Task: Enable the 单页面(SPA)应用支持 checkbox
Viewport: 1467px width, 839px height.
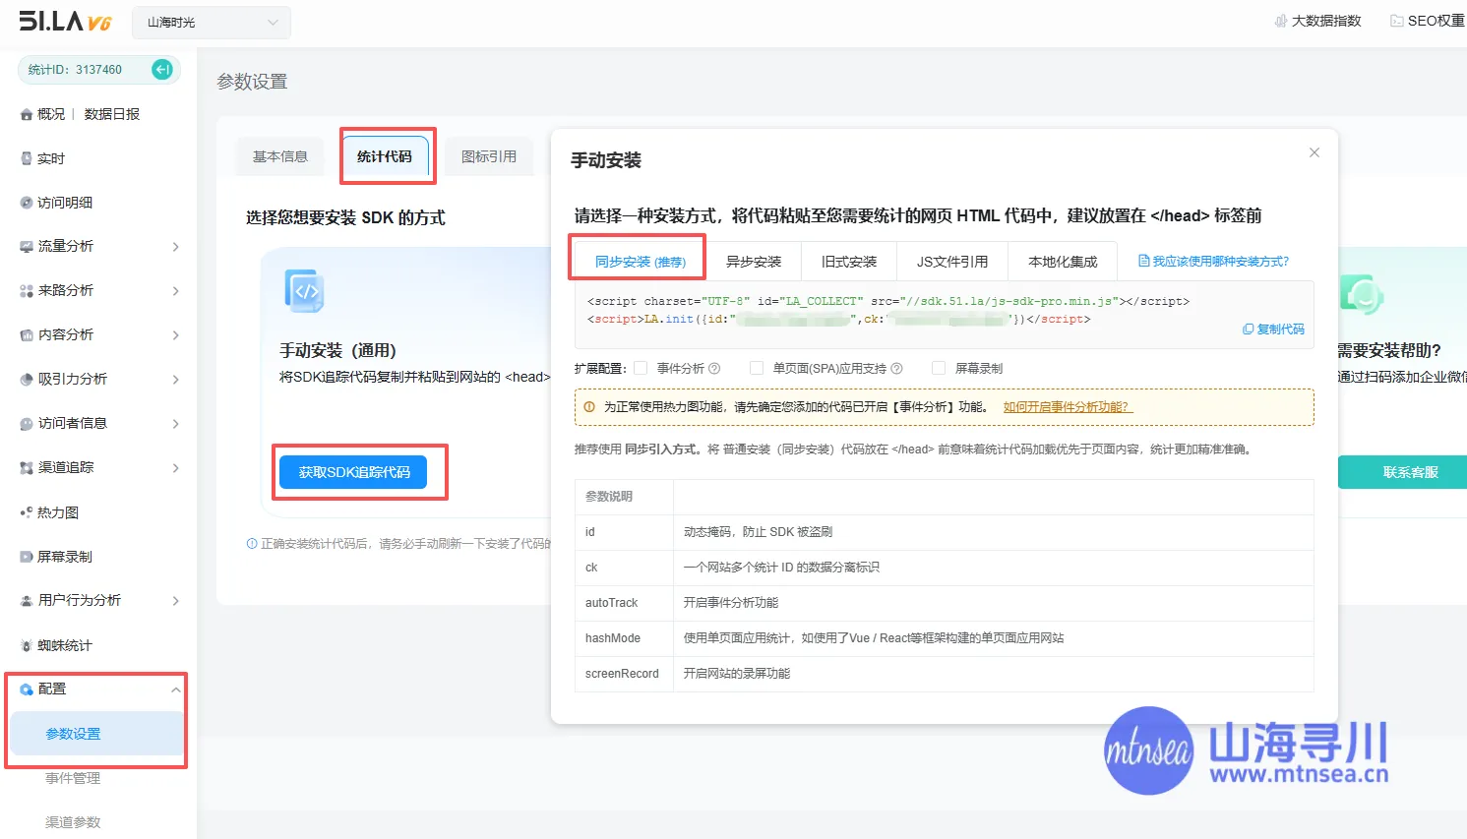Action: pyautogui.click(x=757, y=368)
